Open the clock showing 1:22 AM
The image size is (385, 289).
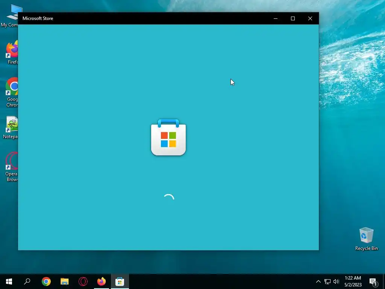point(353,281)
